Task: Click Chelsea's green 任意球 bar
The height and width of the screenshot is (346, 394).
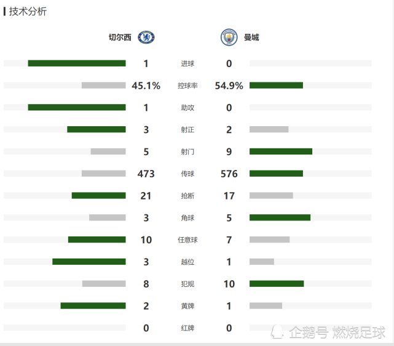Action: pyautogui.click(x=97, y=239)
